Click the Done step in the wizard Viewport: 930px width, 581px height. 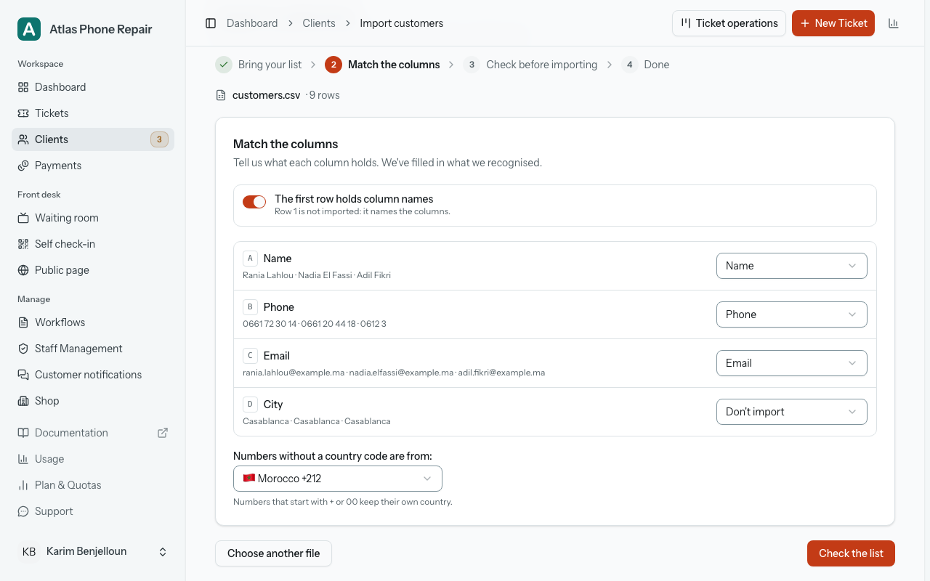click(x=646, y=65)
